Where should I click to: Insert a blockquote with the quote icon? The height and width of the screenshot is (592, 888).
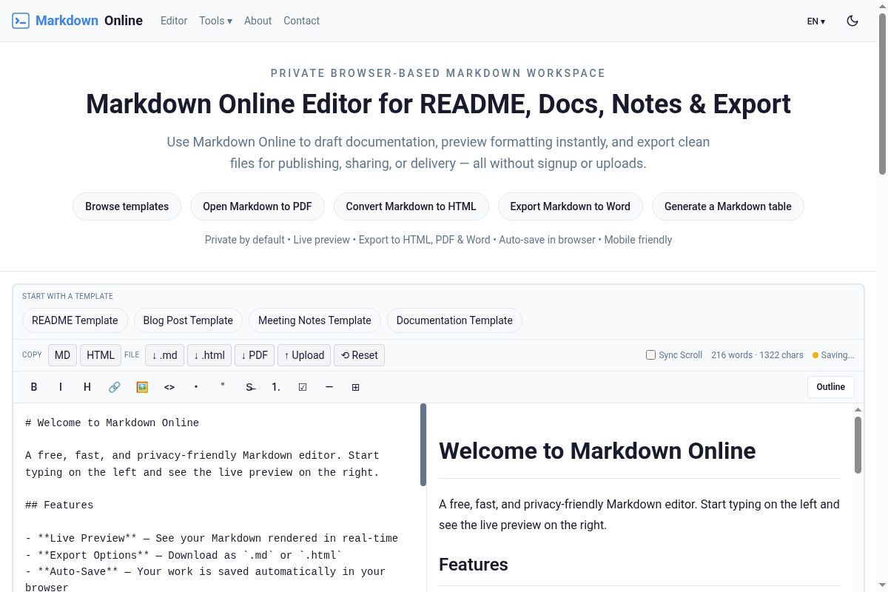click(223, 387)
